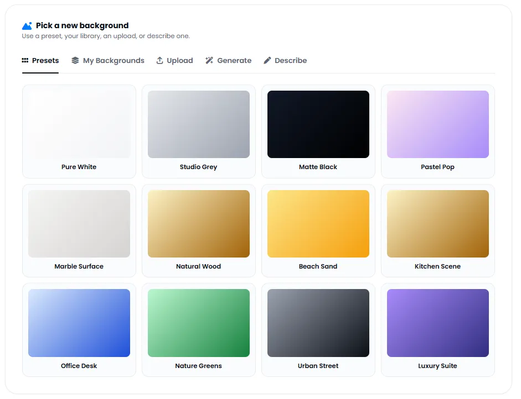Click the "Pastel Pop" label
Viewport: 521px width, 399px height.
pos(437,167)
